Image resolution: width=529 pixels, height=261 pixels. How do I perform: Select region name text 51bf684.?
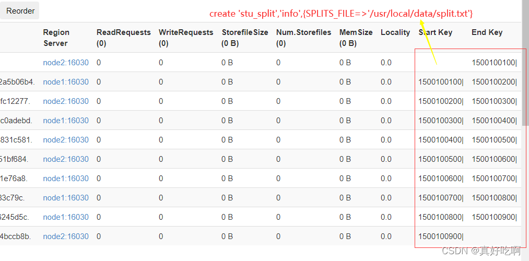coord(15,159)
